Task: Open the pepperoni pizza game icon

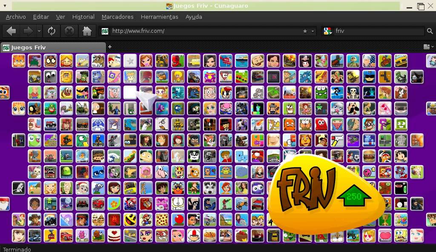Action: [x=162, y=220]
